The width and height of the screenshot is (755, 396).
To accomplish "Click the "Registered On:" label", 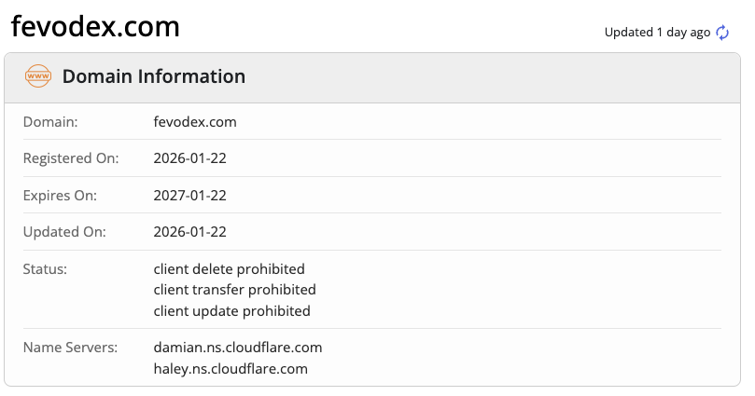I will (x=71, y=158).
